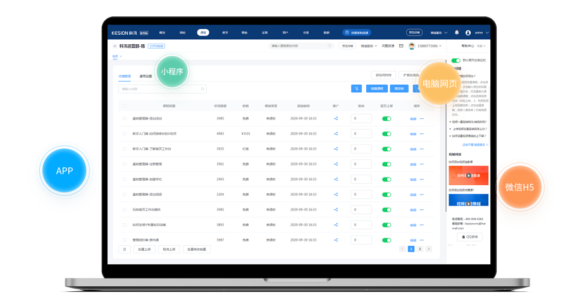Screen dimensions: 582x297
Task: Click the share icon for the course with 2493 learners
Action: click(336, 179)
